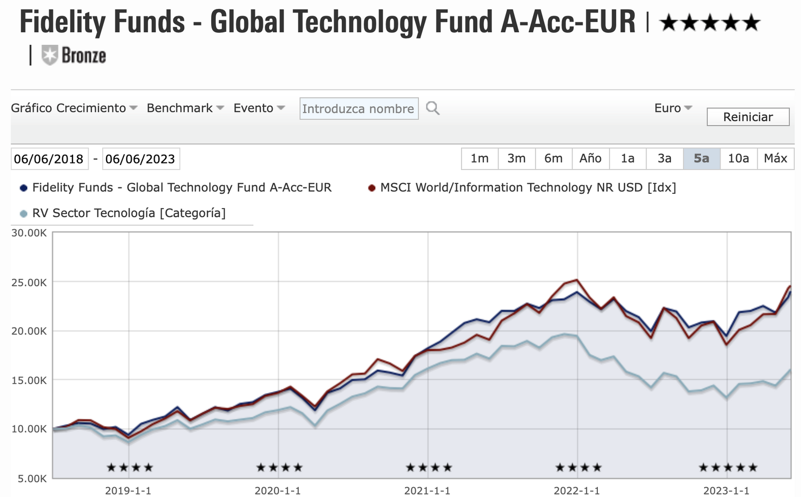Click the dark blue Fidelity fund legend dot
This screenshot has height=497, width=801.
(23, 188)
